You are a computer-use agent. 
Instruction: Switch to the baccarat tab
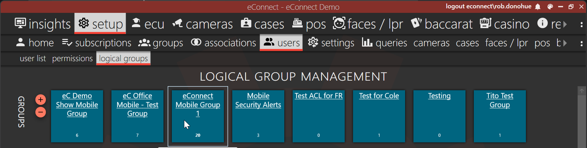pos(442,24)
